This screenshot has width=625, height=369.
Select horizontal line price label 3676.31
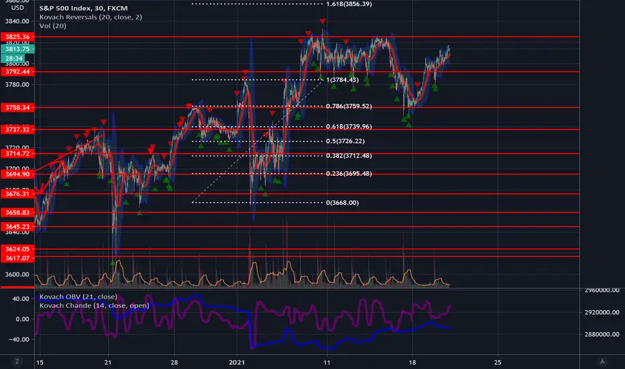pyautogui.click(x=17, y=193)
